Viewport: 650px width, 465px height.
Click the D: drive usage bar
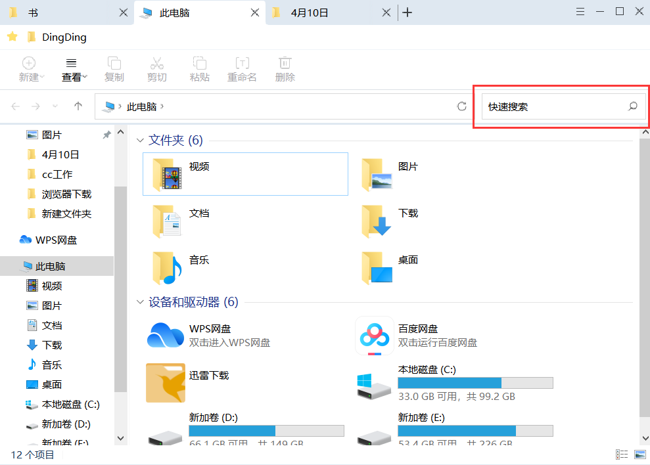tap(266, 431)
